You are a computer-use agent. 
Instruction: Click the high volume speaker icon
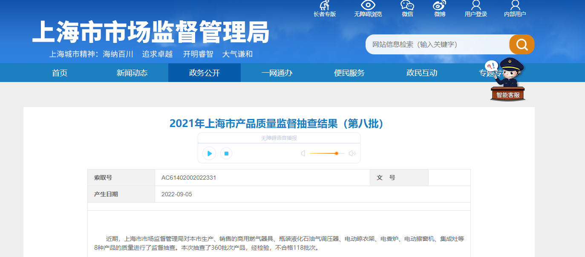click(x=352, y=153)
